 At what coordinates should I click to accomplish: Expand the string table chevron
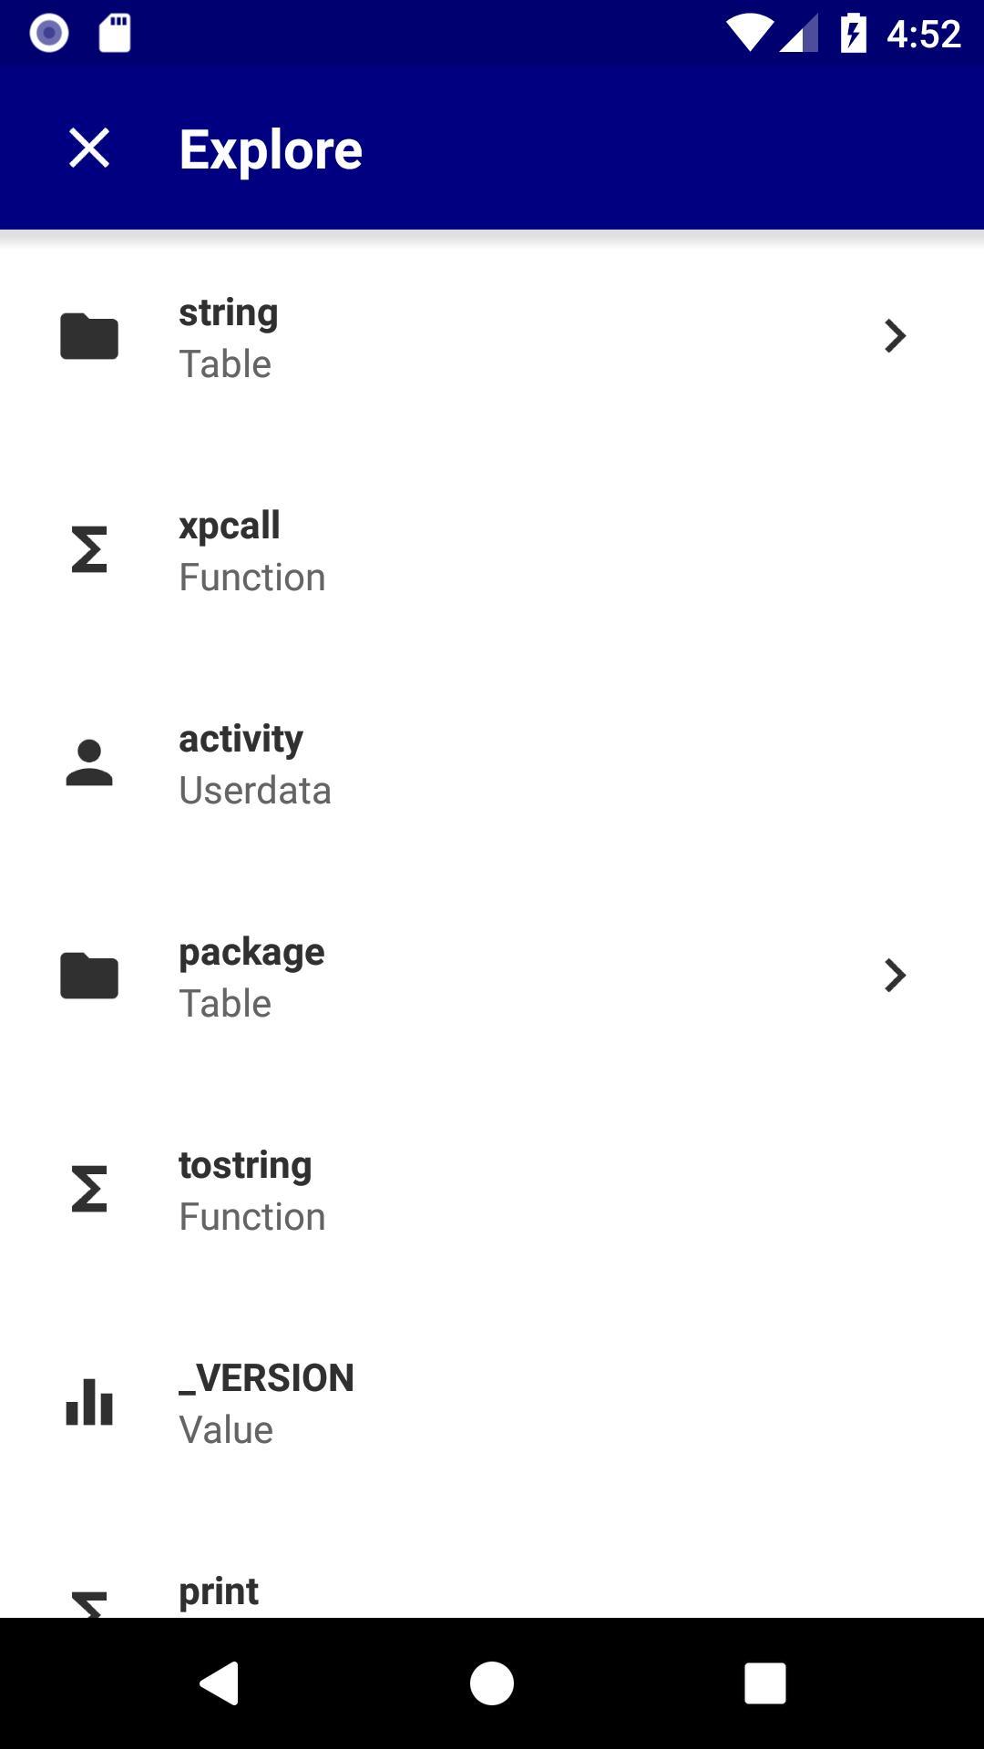click(x=895, y=337)
